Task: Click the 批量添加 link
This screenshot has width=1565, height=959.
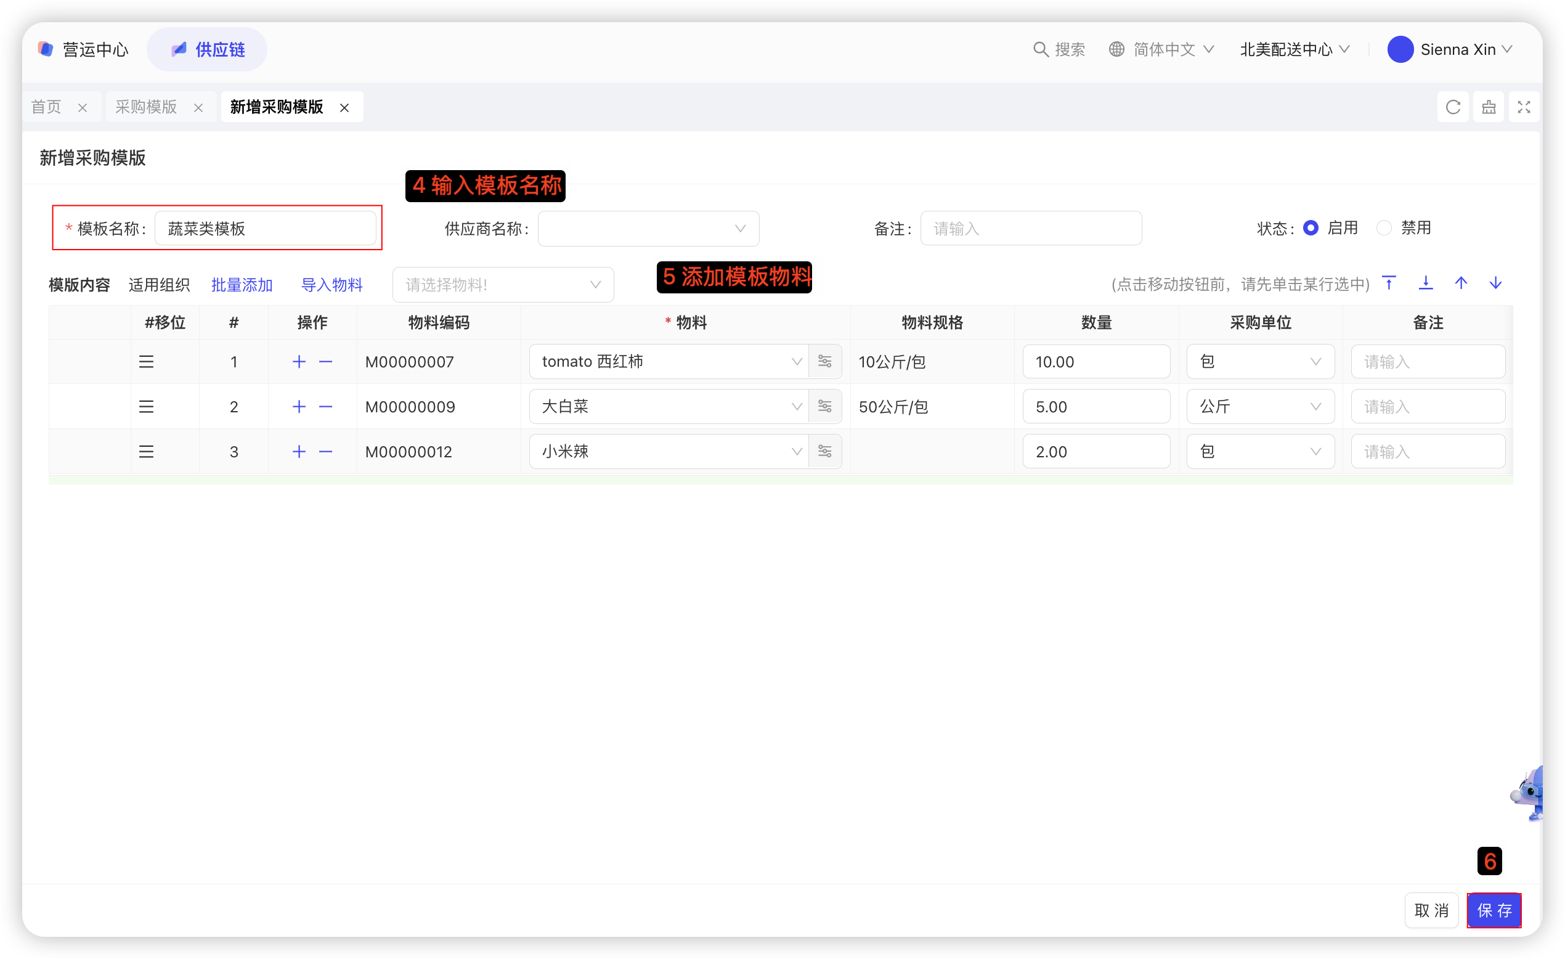Action: (x=242, y=284)
